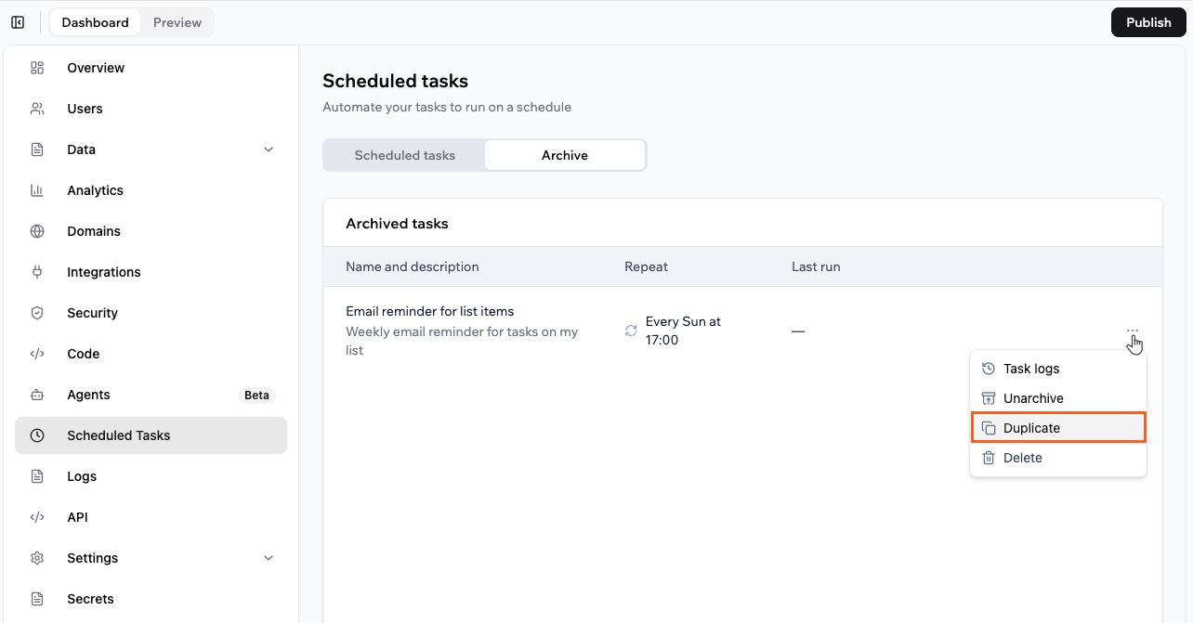Collapse the sidebar with the panel icon
Screen dimensions: 1193x623
pos(18,21)
